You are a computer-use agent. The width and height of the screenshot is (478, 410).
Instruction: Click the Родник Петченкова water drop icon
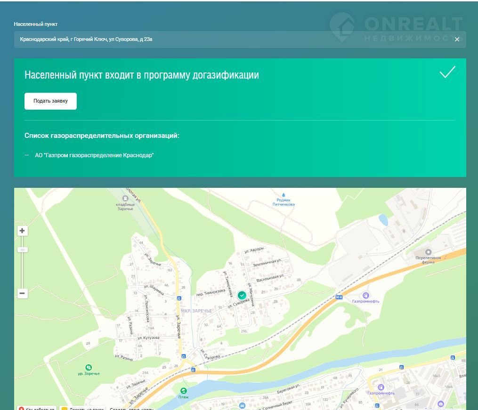point(284,194)
